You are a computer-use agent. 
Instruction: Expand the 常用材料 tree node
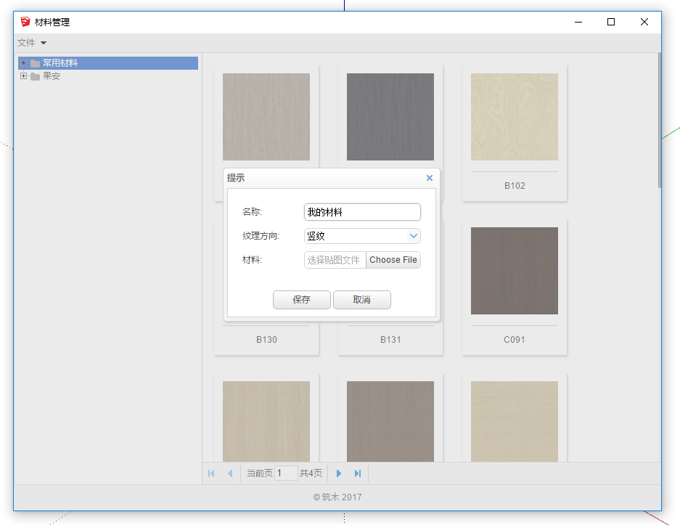(x=23, y=63)
